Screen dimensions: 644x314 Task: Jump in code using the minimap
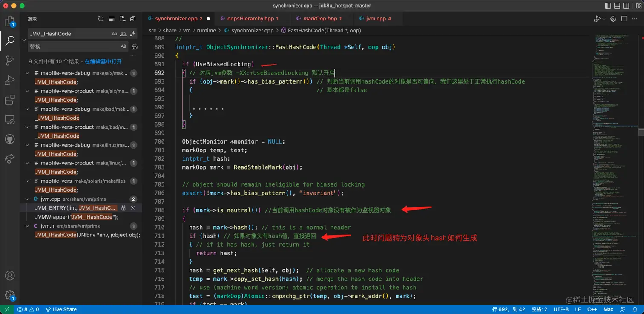[x=615, y=170]
